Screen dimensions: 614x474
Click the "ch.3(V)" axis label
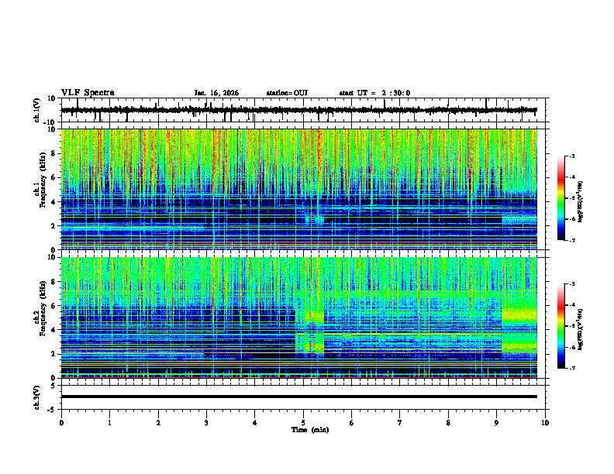pyautogui.click(x=37, y=398)
